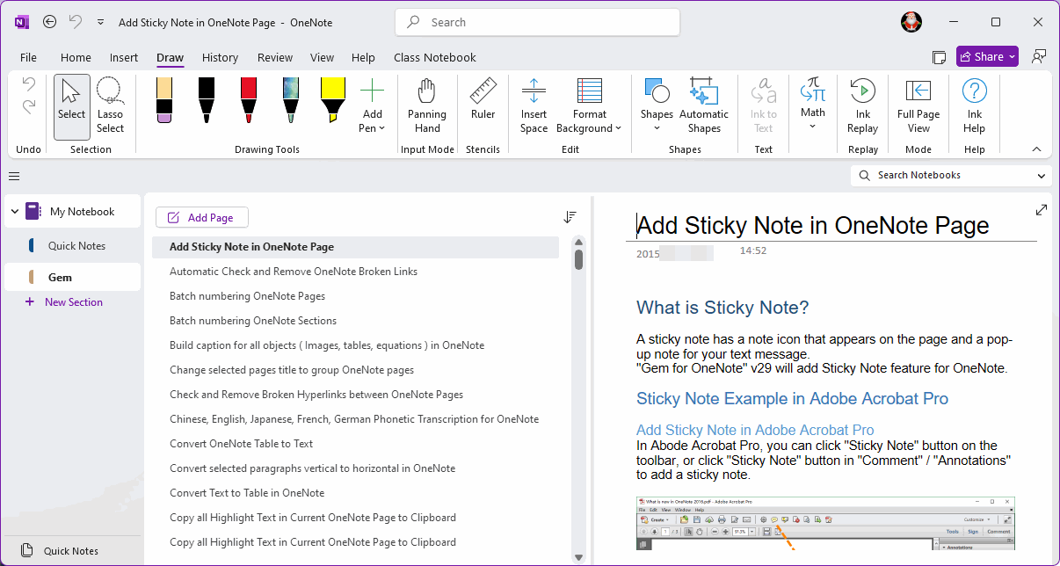Open the Customize Quick Access Toolbar dropdown
The width and height of the screenshot is (1060, 566).
tap(100, 22)
